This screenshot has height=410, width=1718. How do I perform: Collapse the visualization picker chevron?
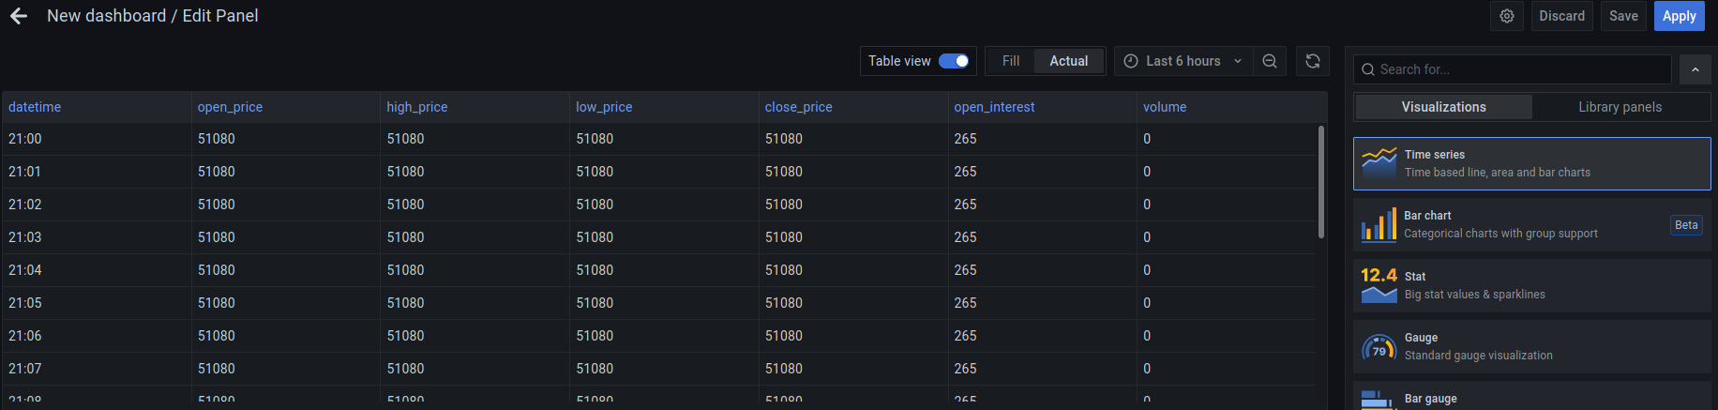[1695, 69]
